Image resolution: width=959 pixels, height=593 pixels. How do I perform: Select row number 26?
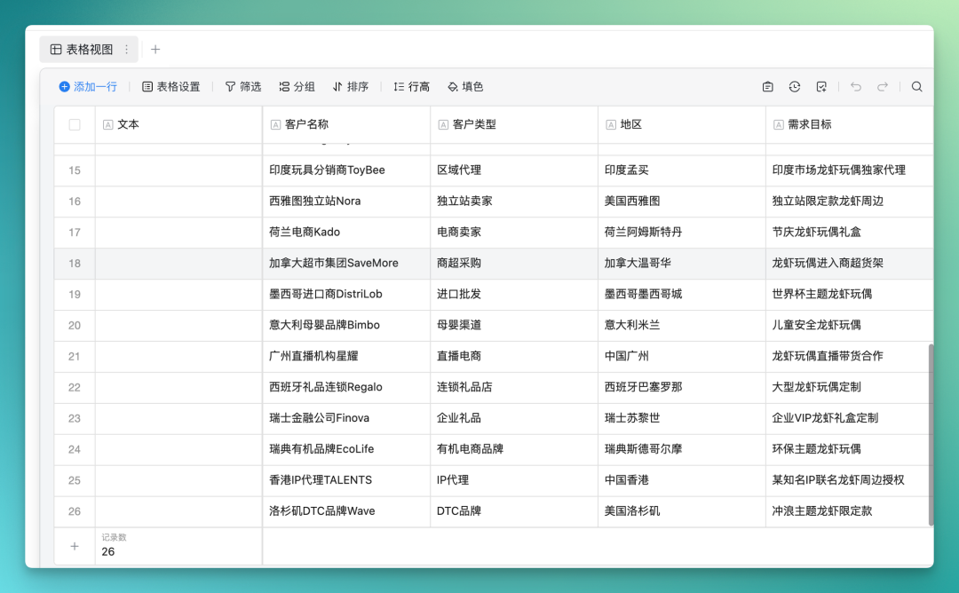(75, 511)
